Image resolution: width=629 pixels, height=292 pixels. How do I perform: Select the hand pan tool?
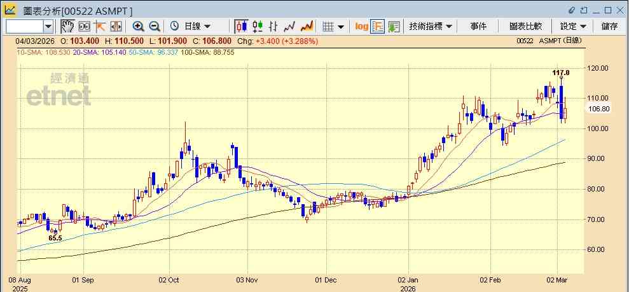point(67,27)
